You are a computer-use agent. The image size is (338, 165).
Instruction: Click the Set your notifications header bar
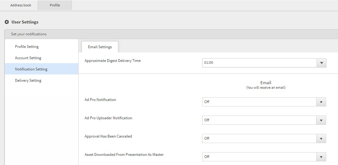[x=171, y=34]
